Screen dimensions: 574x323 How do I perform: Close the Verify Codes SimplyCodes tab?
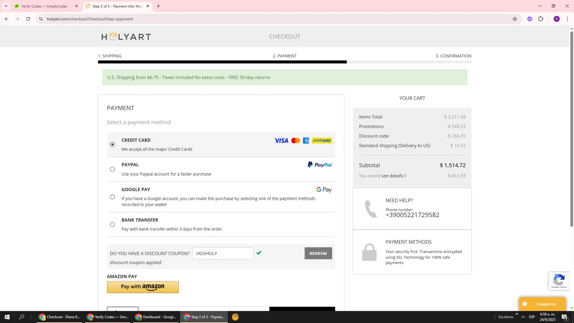click(x=77, y=6)
